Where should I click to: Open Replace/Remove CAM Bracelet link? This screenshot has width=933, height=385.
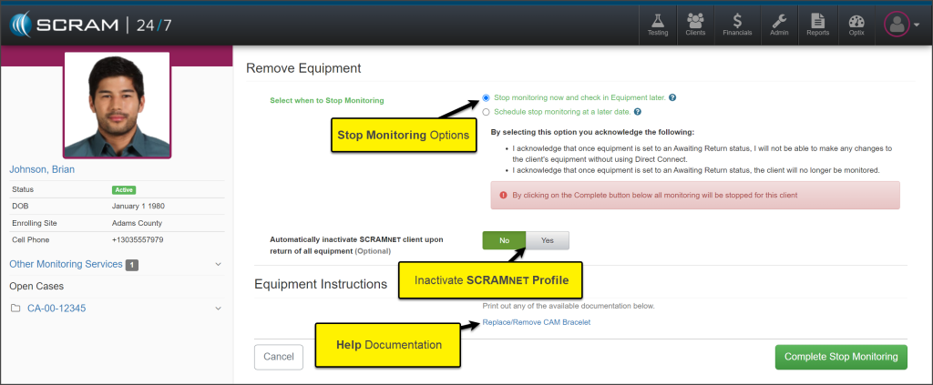pyautogui.click(x=537, y=321)
